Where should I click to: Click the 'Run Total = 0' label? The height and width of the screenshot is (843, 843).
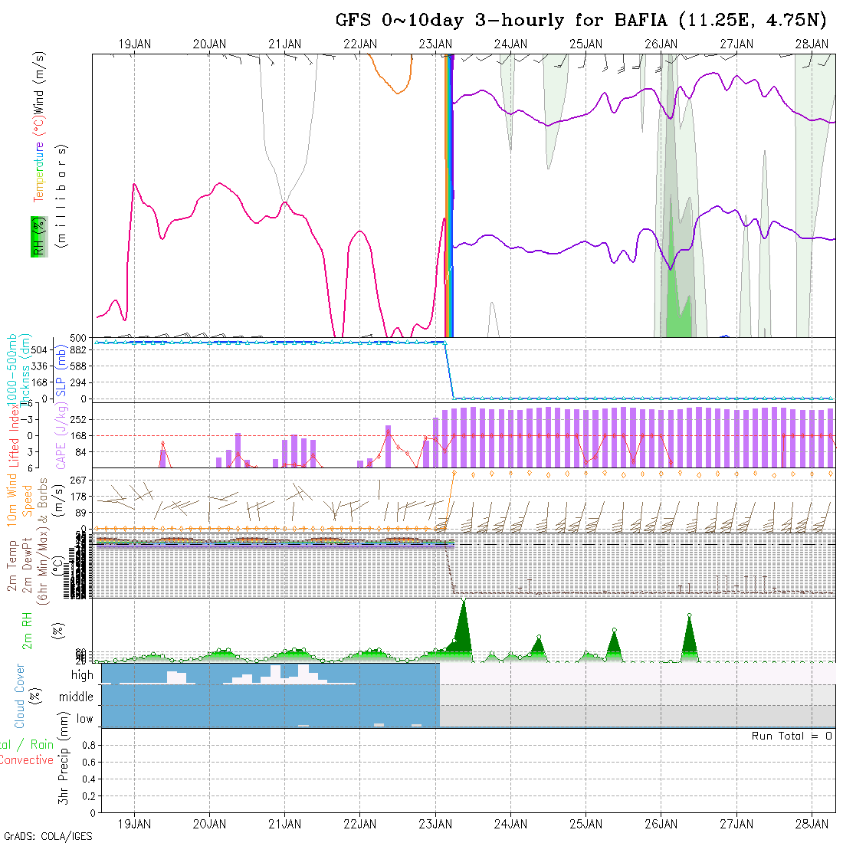[x=792, y=736]
